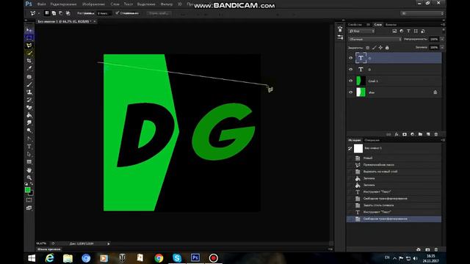Toggle Quick Mask mode icon
The width and height of the screenshot is (470, 264).
(29, 200)
